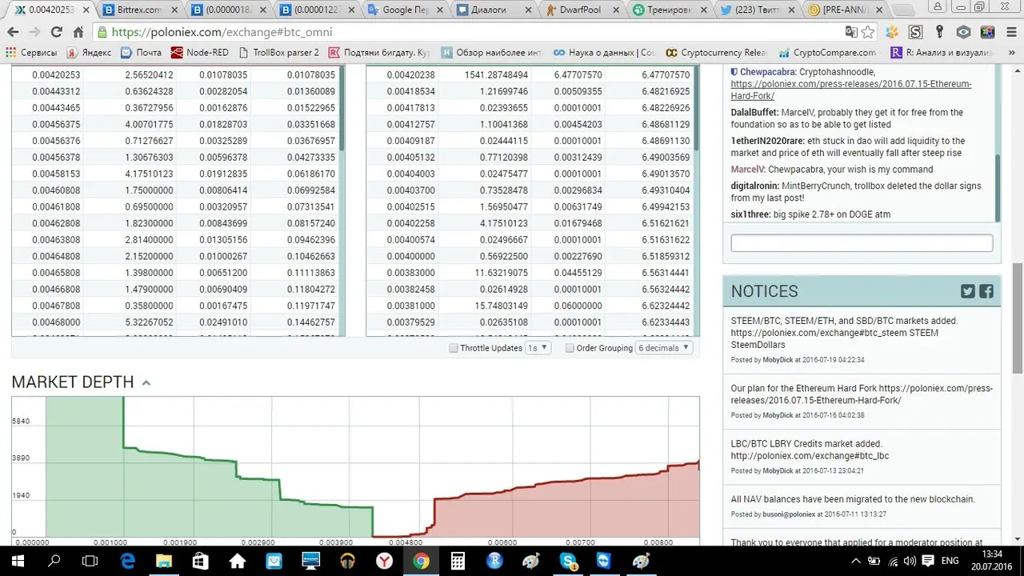
Task: Open the Node-RED bookmark
Action: (199, 53)
